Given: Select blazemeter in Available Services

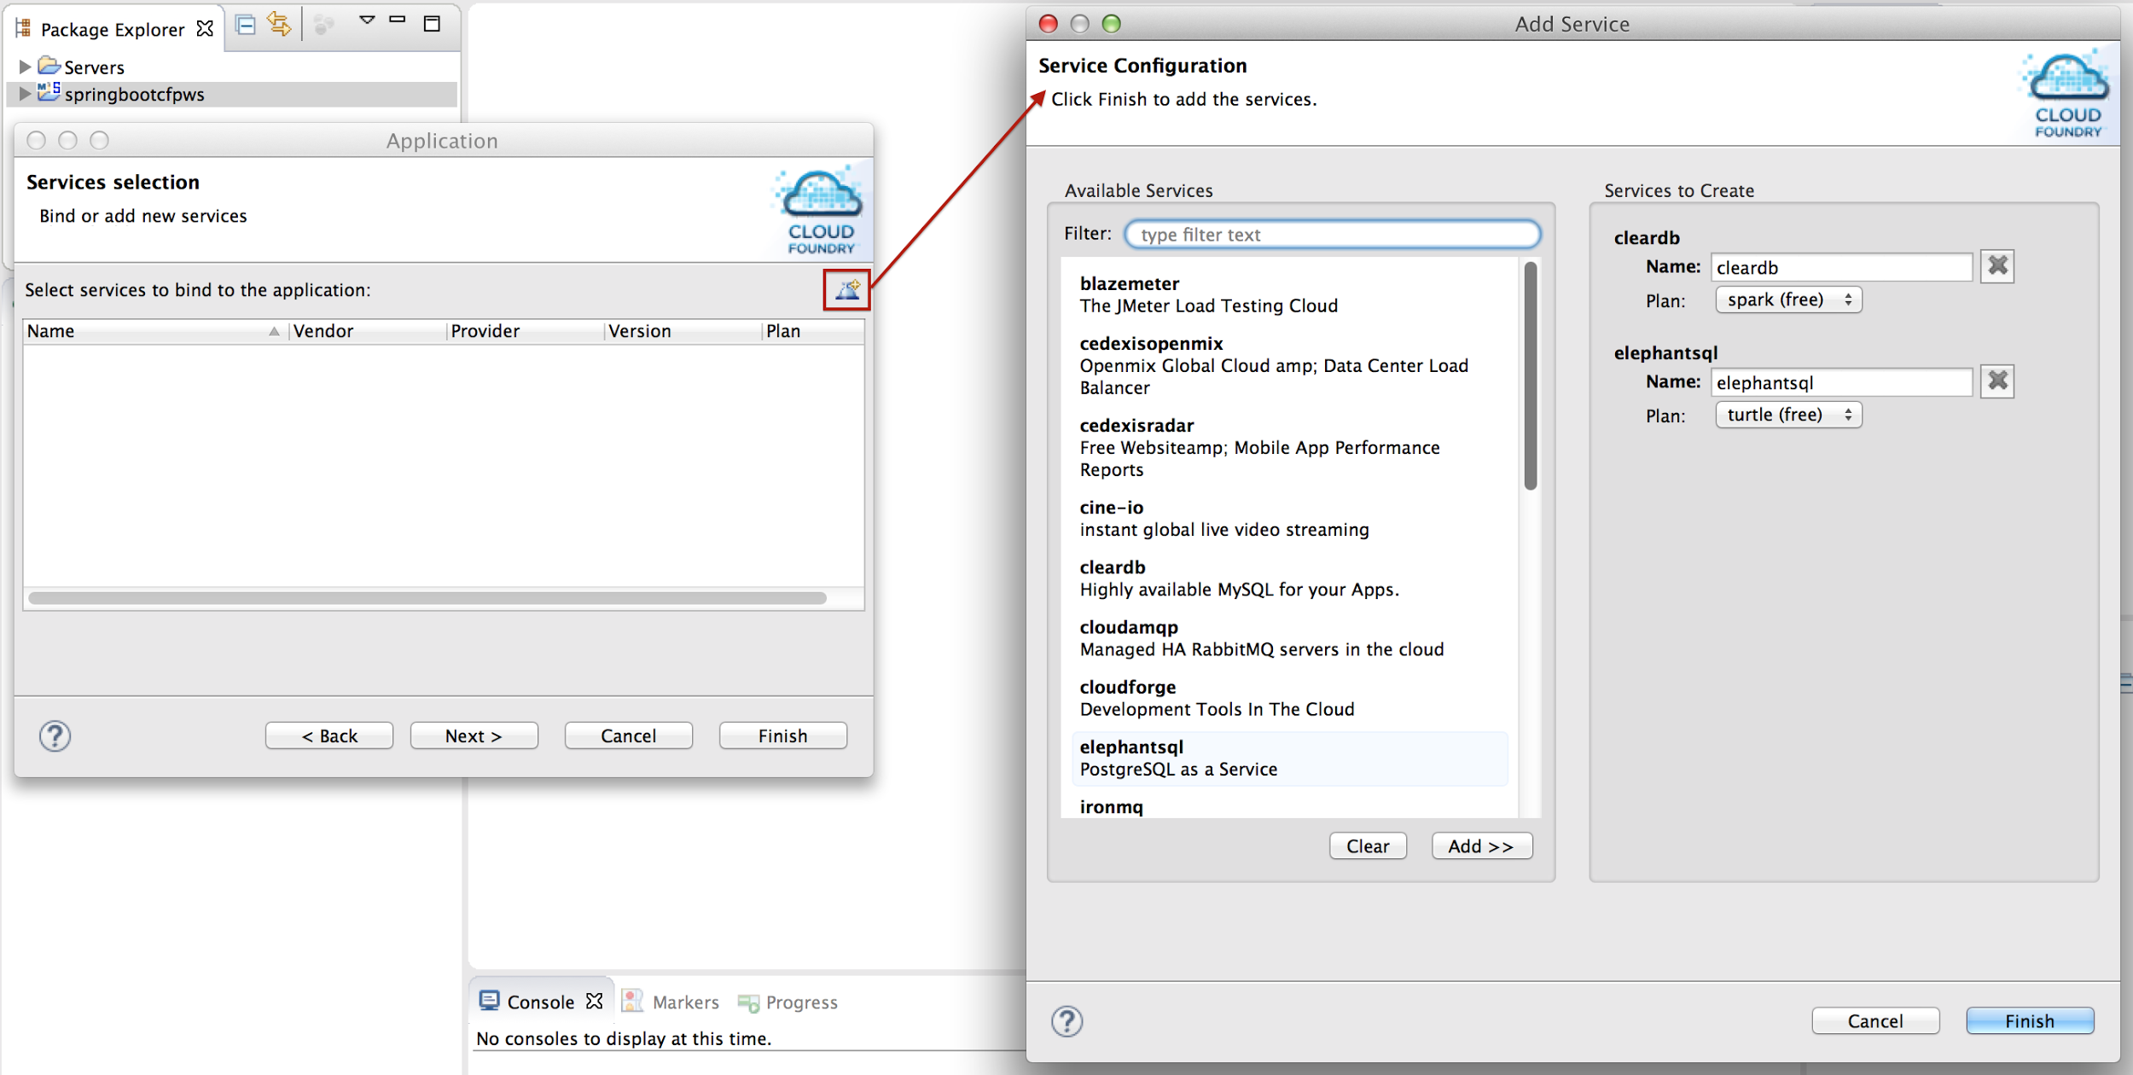Looking at the screenshot, I should tap(1288, 294).
